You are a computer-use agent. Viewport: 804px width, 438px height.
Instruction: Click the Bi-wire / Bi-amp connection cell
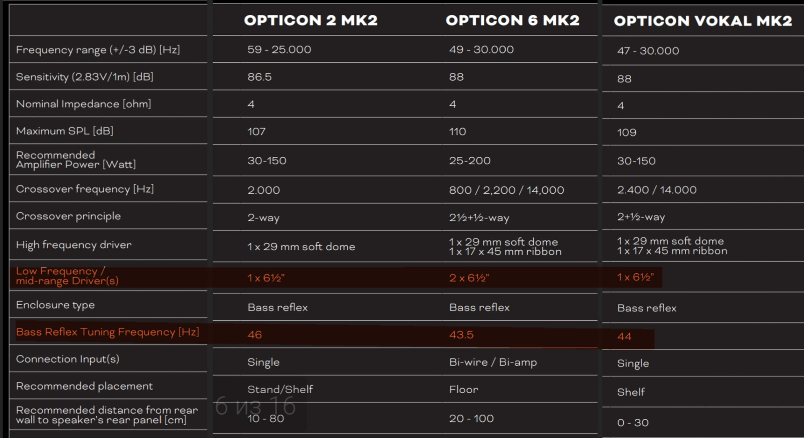coord(493,362)
